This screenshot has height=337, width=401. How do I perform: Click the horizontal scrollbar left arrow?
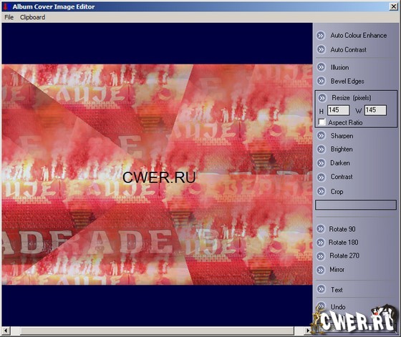6,331
